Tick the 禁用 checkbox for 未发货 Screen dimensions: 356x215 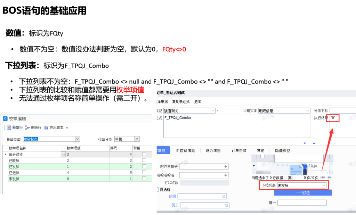coord(144,179)
